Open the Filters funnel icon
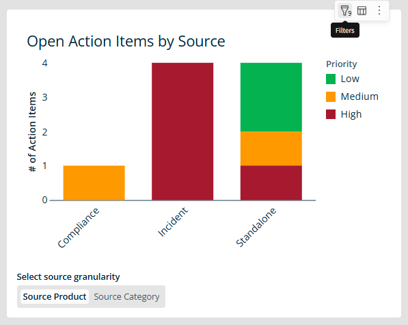 [345, 11]
